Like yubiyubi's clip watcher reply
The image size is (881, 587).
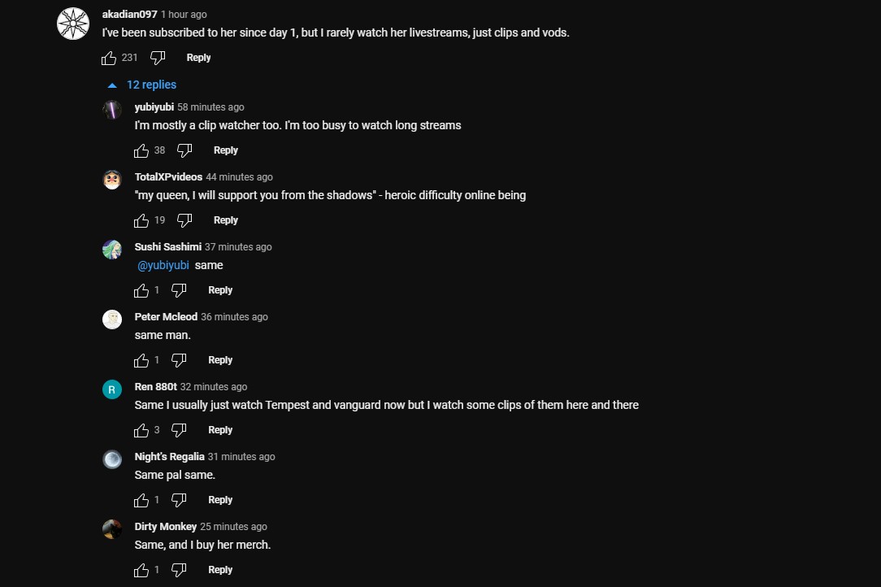coord(141,150)
